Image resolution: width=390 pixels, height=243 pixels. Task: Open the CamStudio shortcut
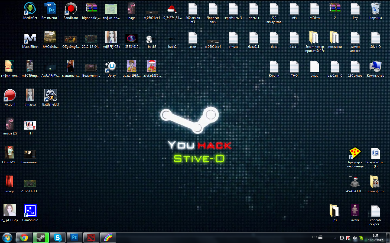[30, 213]
